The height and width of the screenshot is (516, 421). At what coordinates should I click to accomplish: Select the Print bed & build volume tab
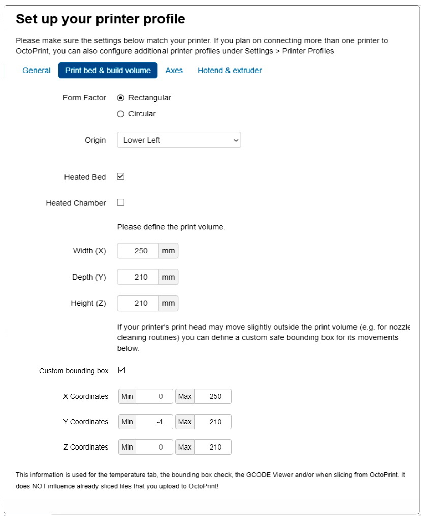(108, 71)
